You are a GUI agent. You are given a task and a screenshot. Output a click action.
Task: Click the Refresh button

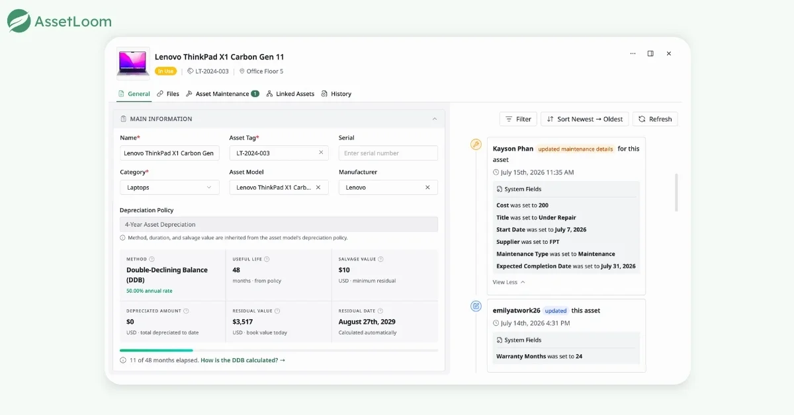655,119
